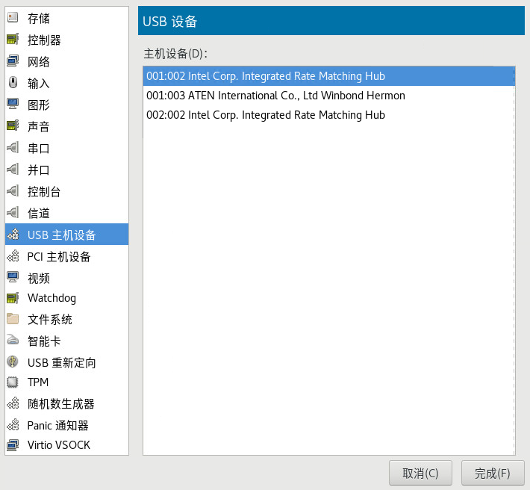Click the 视频 video monitor icon
The height and width of the screenshot is (490, 530).
pos(13,278)
